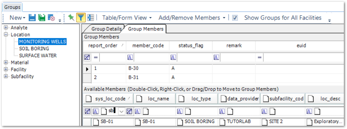The width and height of the screenshot is (347, 129).
Task: Select SOIL BORING in the tree
Action: pyautogui.click(x=34, y=48)
